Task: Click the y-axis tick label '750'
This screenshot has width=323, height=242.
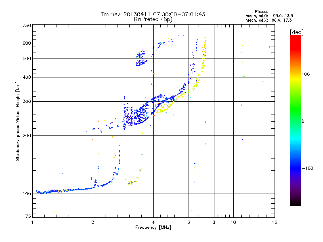Action: pos(27,25)
